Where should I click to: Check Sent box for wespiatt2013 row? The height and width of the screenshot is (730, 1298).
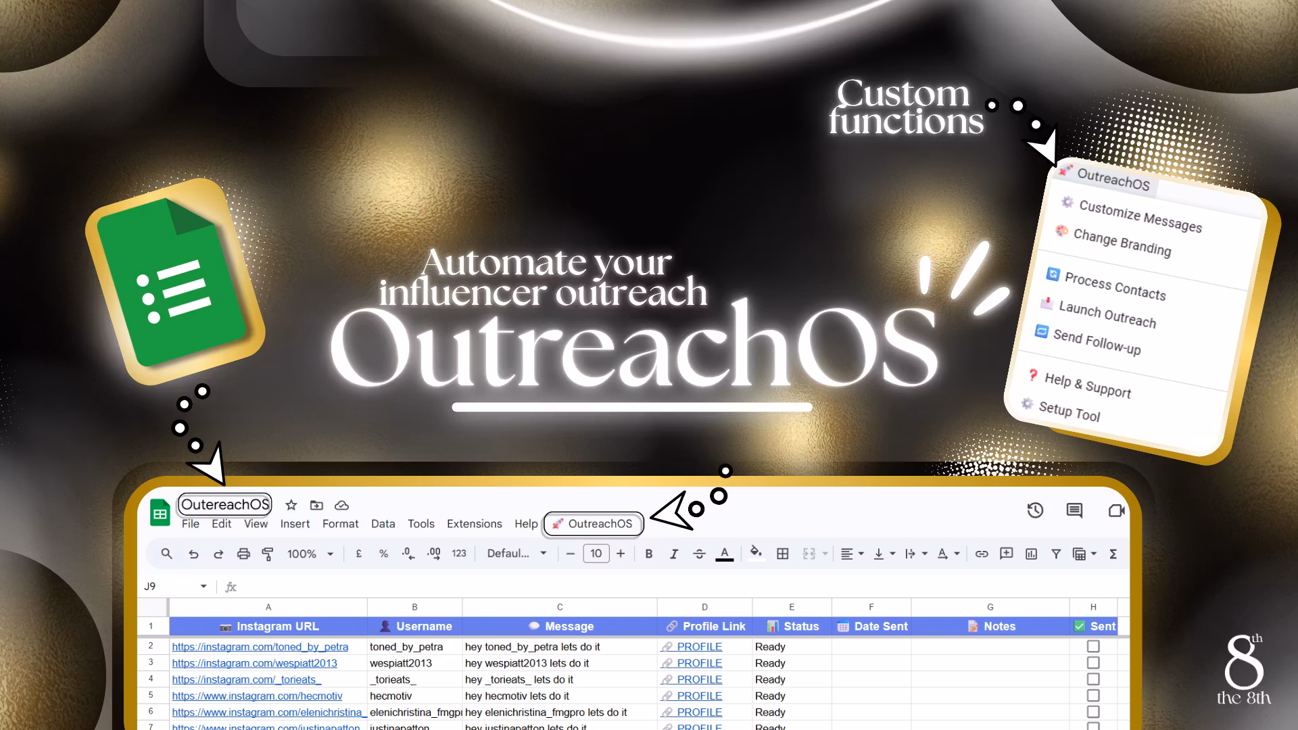click(x=1092, y=663)
